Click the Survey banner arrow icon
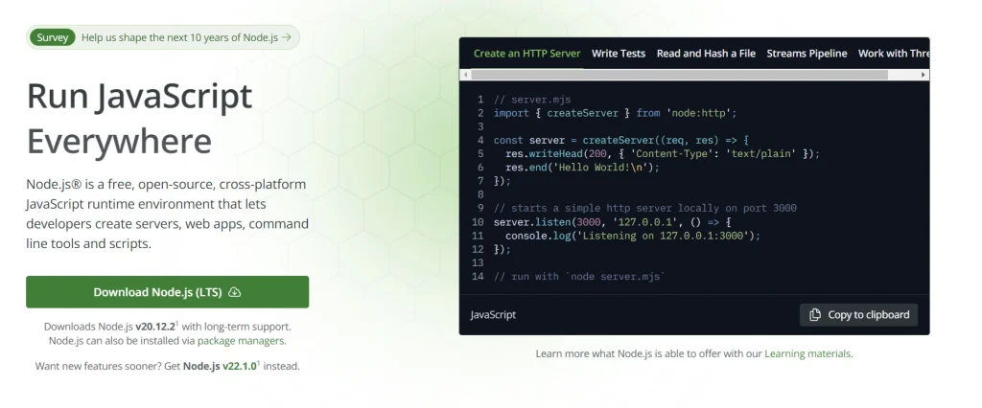Image resolution: width=982 pixels, height=408 pixels. coord(287,37)
